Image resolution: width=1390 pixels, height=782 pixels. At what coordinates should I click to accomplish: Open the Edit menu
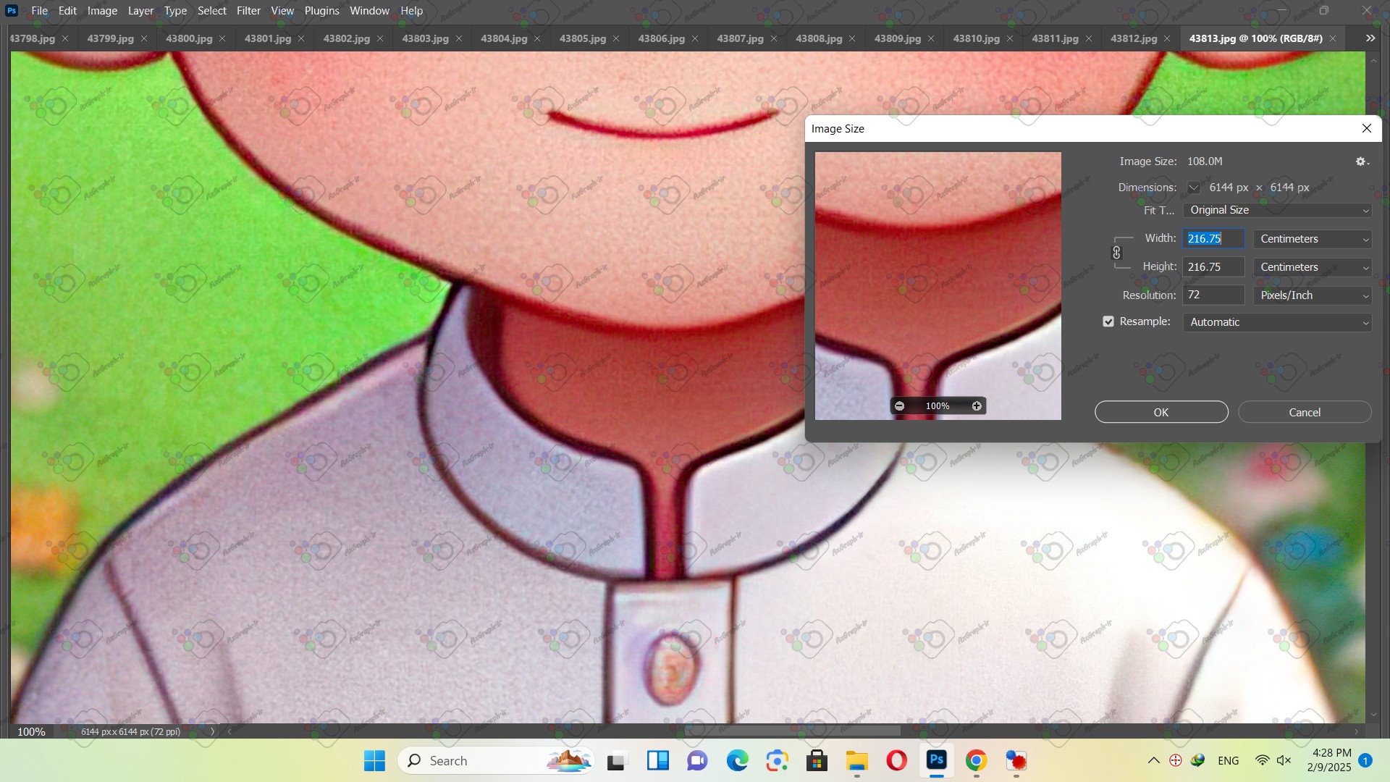(67, 11)
